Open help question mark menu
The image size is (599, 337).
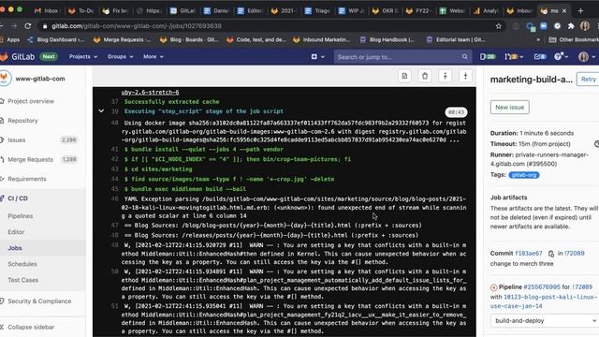(x=561, y=56)
